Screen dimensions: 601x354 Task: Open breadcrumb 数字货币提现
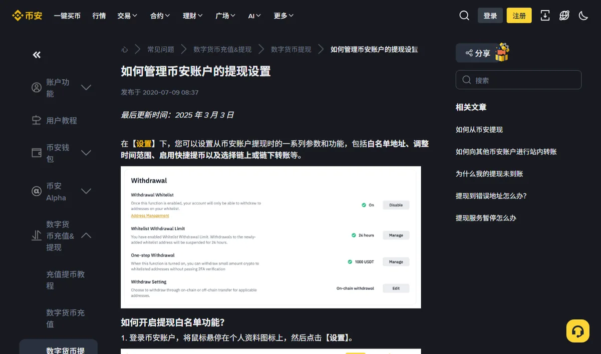pyautogui.click(x=291, y=49)
